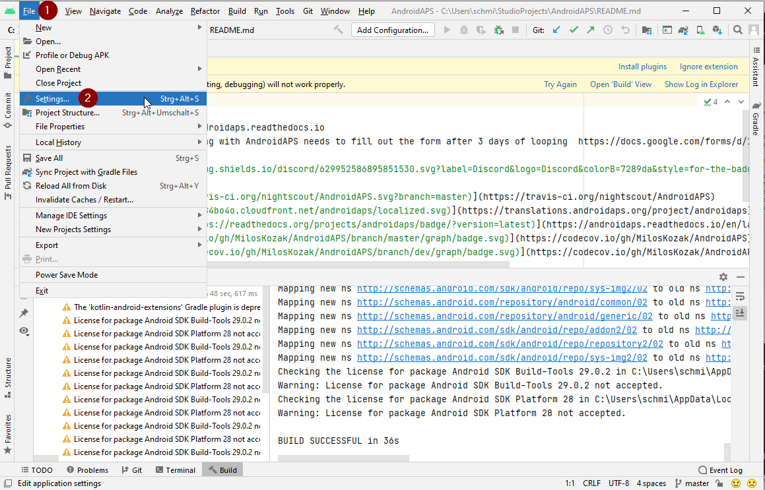Select Settings... in the File menu
Image resolution: width=765 pixels, height=490 pixels.
[x=113, y=98]
